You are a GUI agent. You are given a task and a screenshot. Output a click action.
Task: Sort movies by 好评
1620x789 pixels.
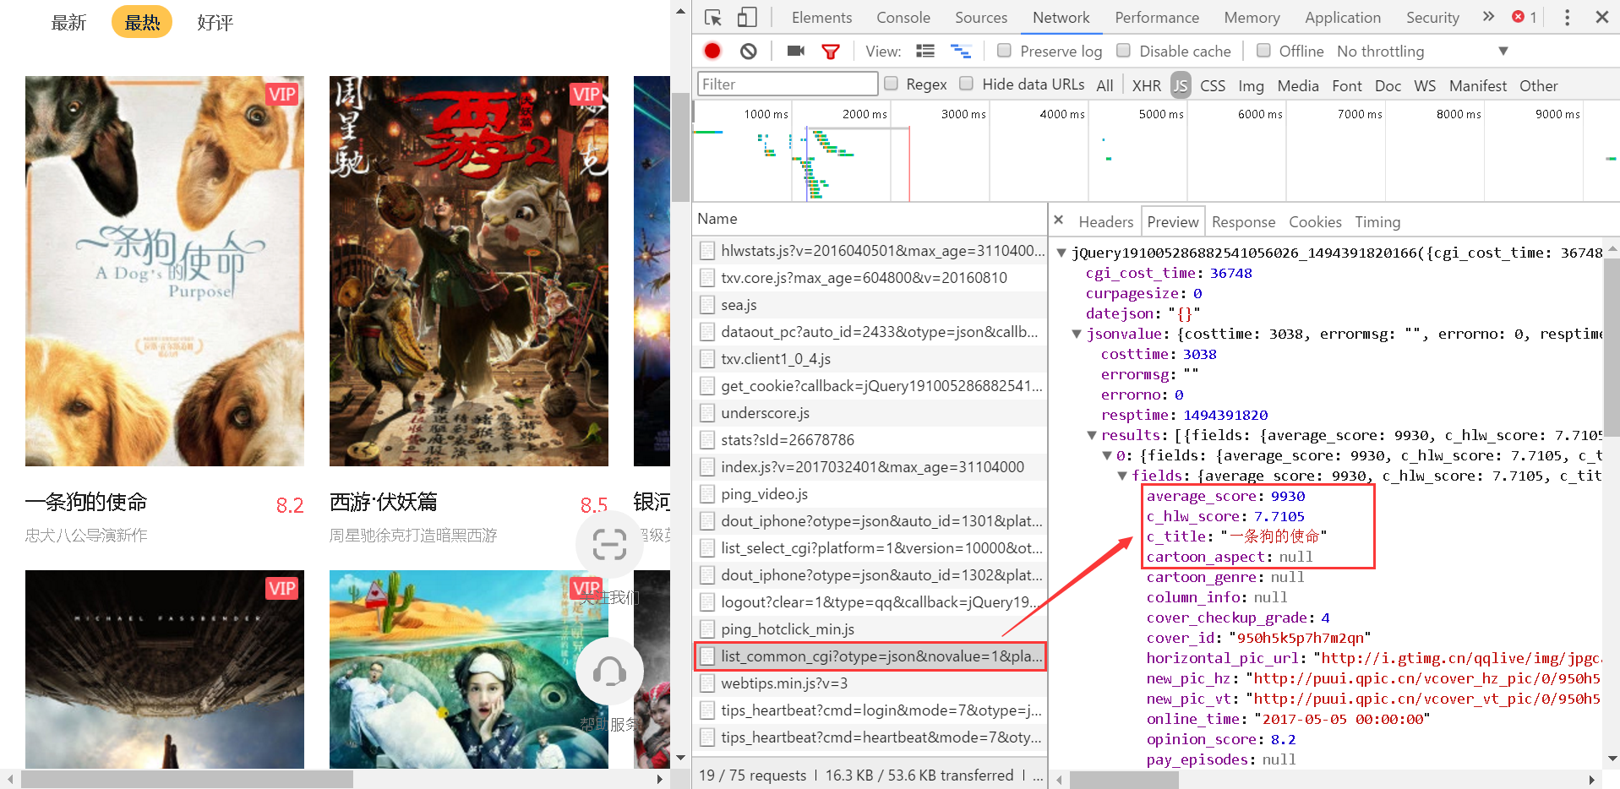pyautogui.click(x=215, y=23)
